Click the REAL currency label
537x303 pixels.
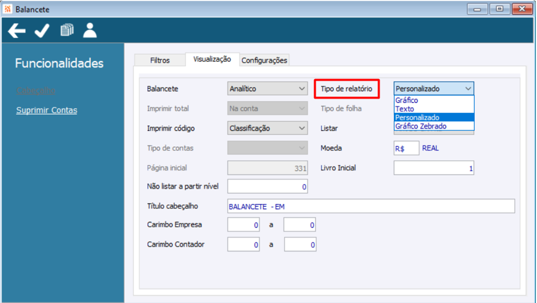tap(431, 148)
